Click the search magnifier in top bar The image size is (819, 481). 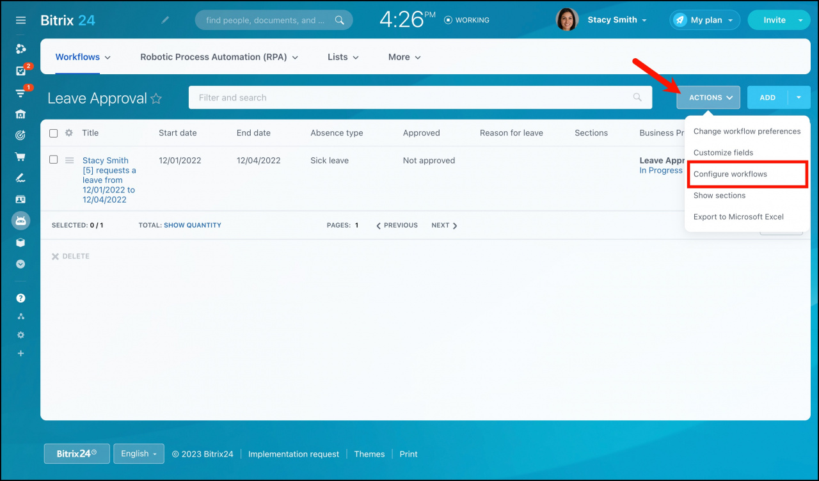pos(340,20)
